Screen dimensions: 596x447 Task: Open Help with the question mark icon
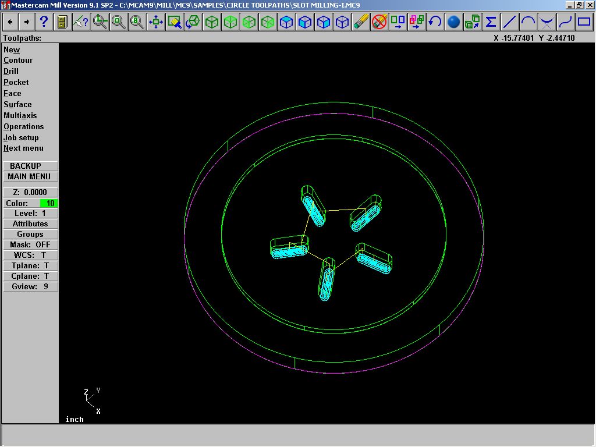(x=44, y=22)
